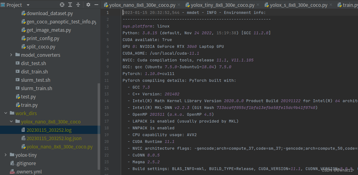Screen dimensions: 358x175
Task: Click log file icon of 20230115_203252.log
Action: [x=23, y=130]
